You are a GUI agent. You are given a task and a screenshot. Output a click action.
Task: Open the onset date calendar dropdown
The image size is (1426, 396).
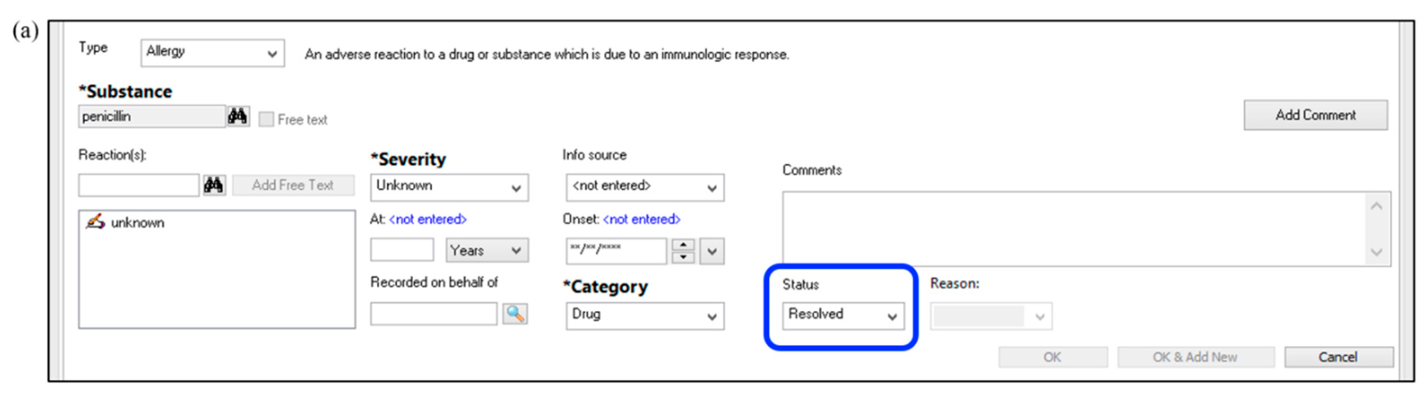pyautogui.click(x=712, y=251)
